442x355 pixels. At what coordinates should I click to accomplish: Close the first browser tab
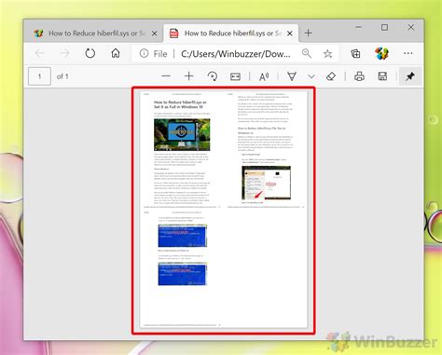[154, 34]
